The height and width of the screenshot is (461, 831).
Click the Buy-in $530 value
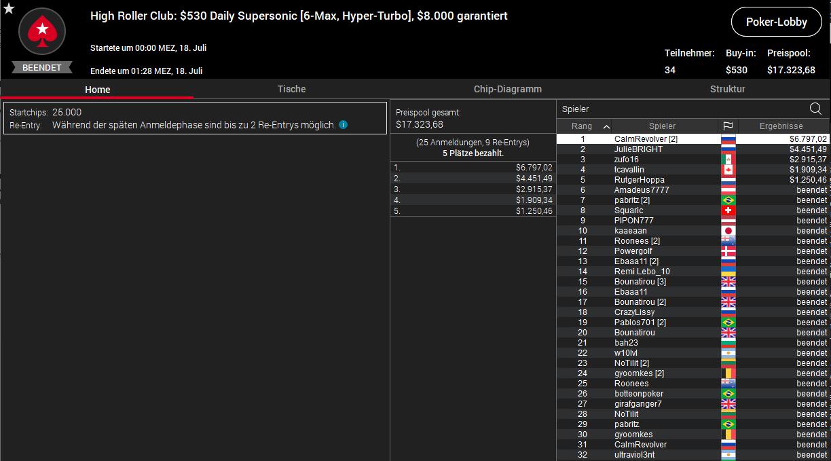tap(736, 70)
